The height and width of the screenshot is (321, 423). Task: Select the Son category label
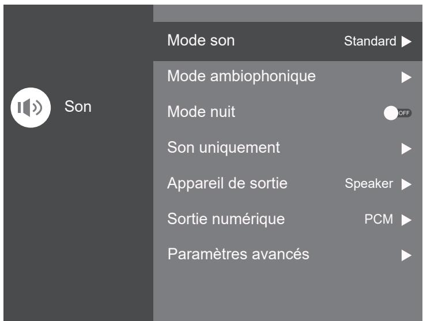pyautogui.click(x=78, y=107)
